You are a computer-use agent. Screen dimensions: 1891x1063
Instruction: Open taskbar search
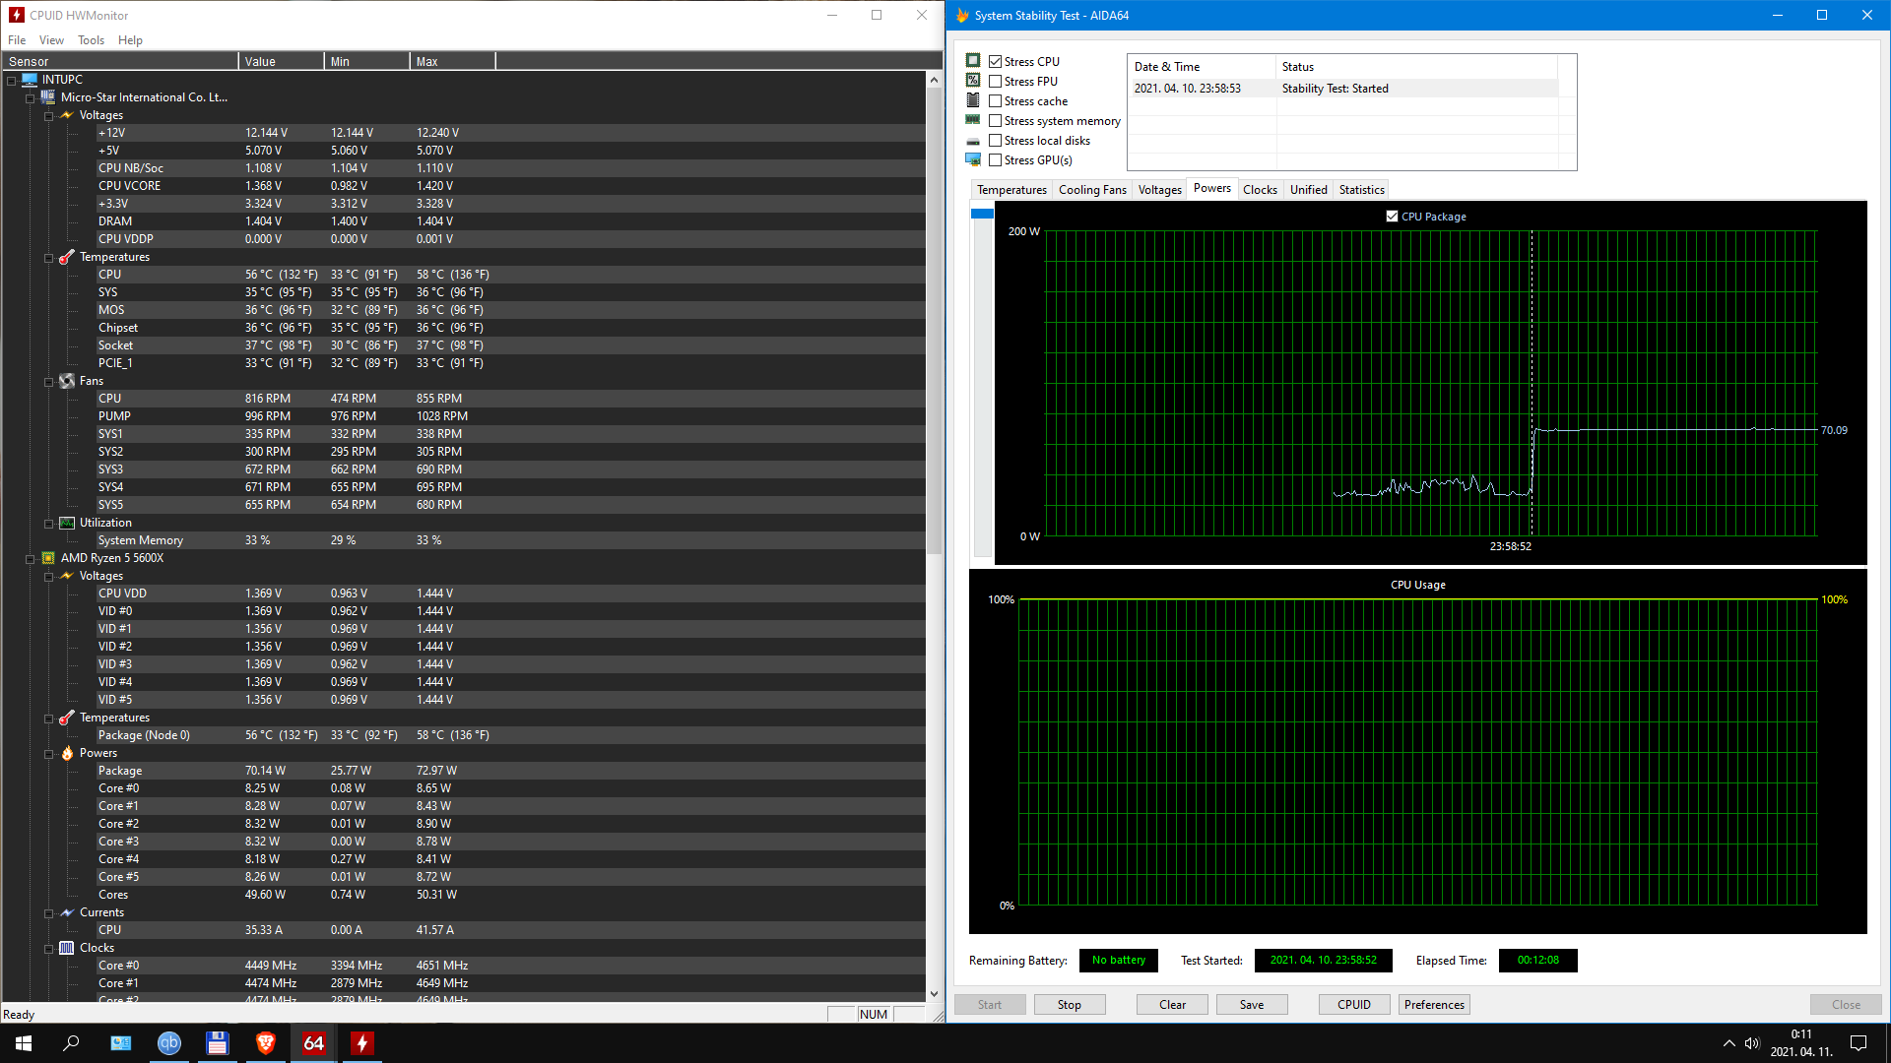click(71, 1043)
